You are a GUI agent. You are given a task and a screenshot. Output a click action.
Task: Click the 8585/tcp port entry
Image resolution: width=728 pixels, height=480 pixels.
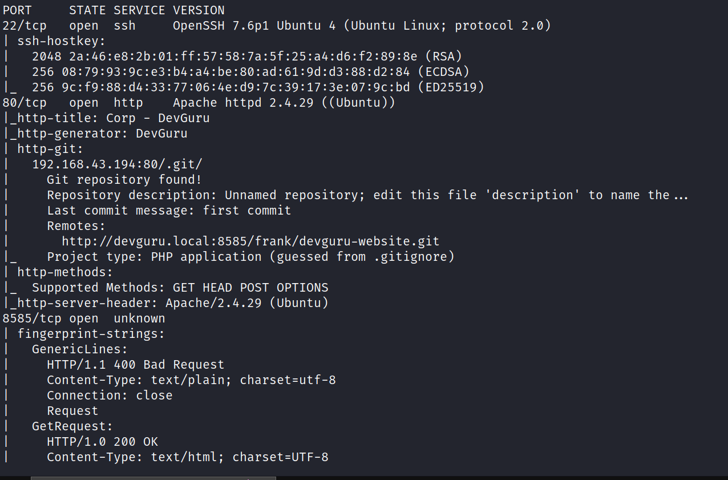tap(32, 318)
